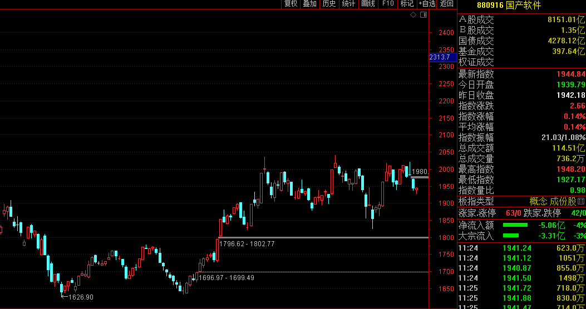Click the 2100 price axis label
Screen dimensions: 586x309
click(x=447, y=135)
